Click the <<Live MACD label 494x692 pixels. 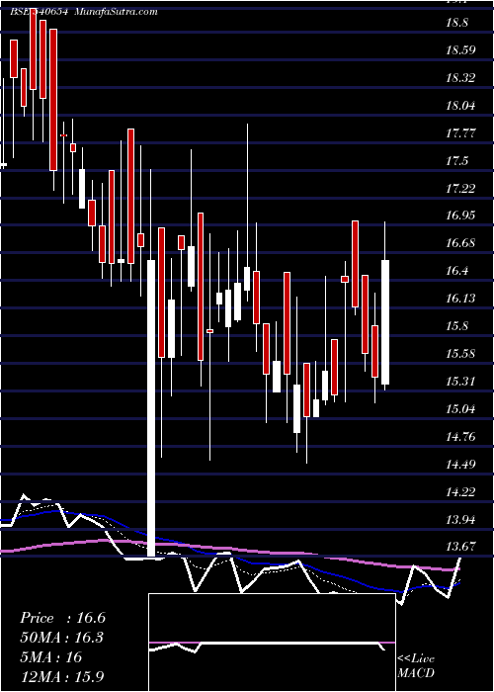coord(416,665)
